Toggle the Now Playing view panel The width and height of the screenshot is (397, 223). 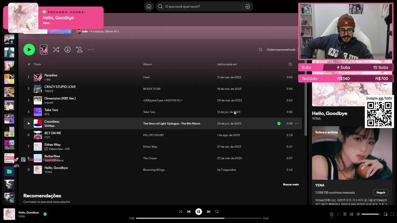pos(332,214)
